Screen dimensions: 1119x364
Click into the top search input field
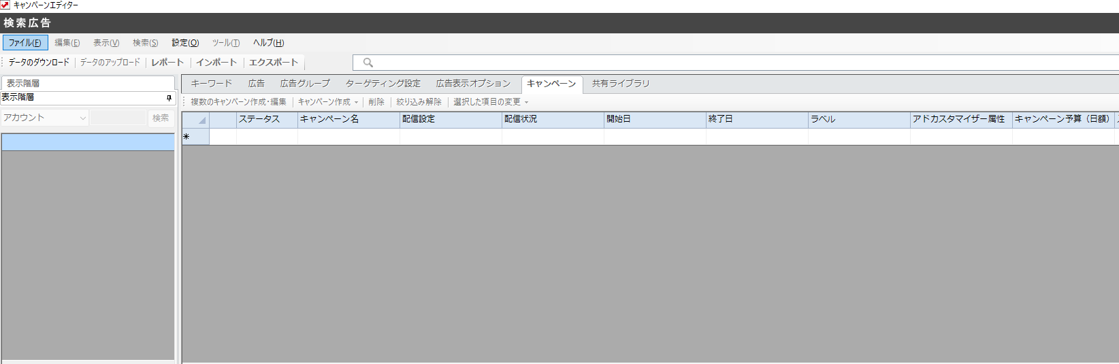[x=681, y=63]
